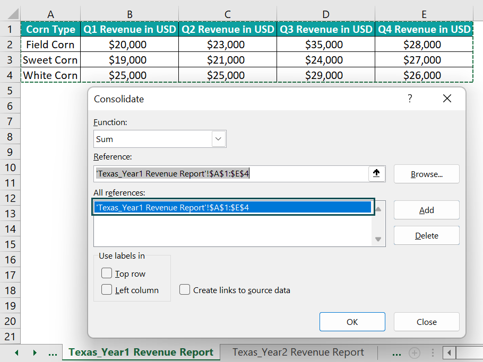The image size is (483, 362).
Task: Expand hidden sheets via the right ellipsis
Action: tap(395, 352)
